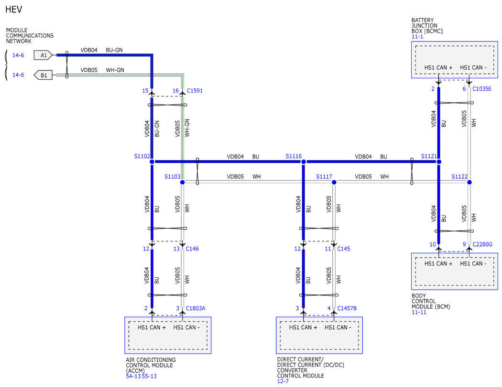Screen dimensions: 502x387
Task: Click the C1457B connector label
Action: point(347,308)
